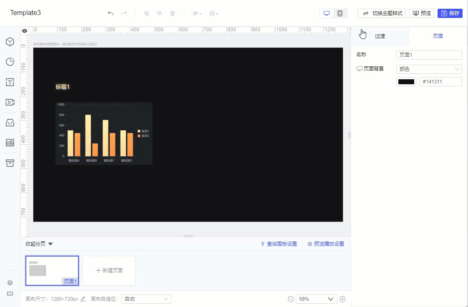Switch to the 过渡 tab
The height and width of the screenshot is (307, 468).
coord(380,36)
